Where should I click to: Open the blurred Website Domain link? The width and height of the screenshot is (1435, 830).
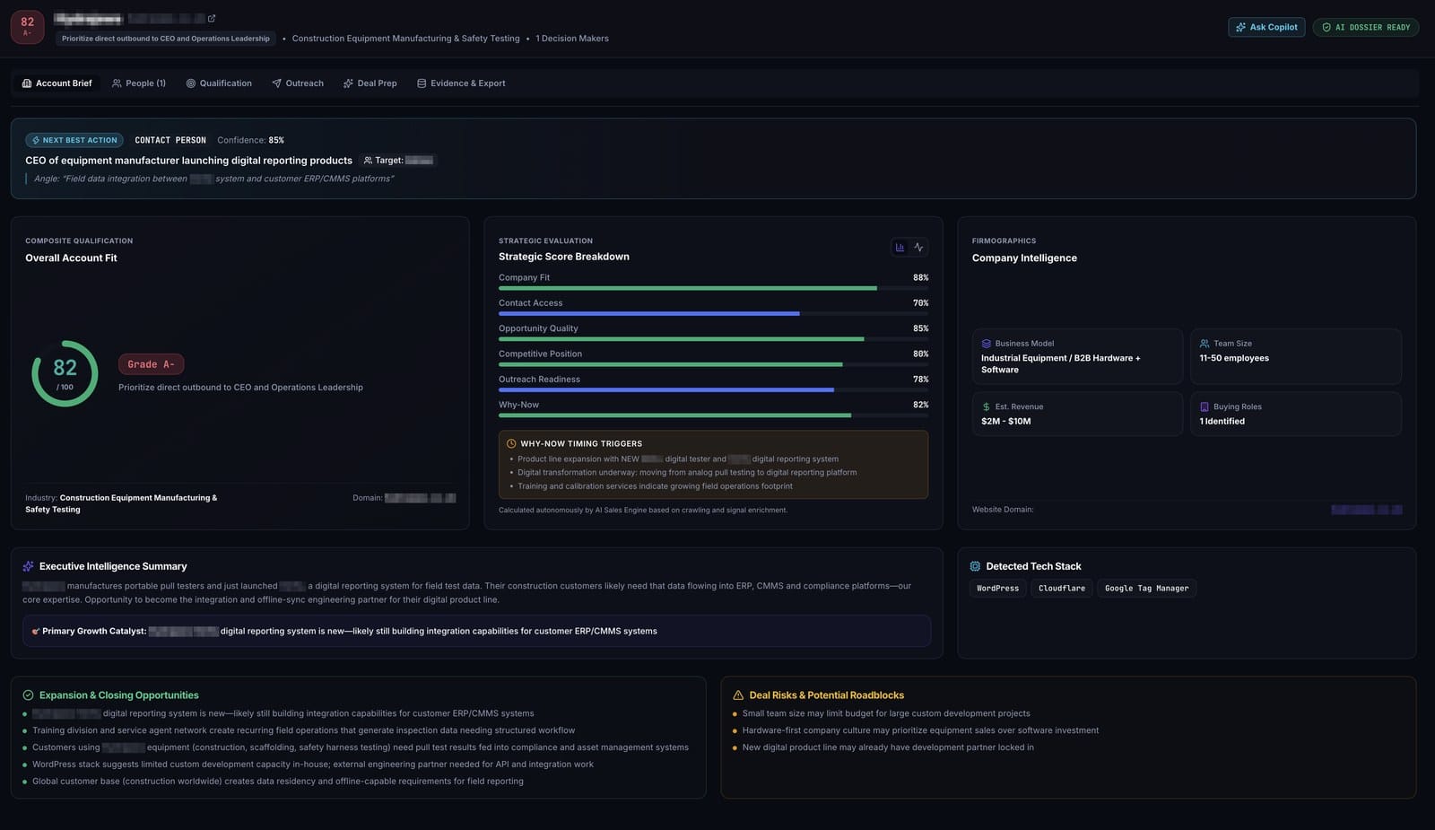point(1366,510)
